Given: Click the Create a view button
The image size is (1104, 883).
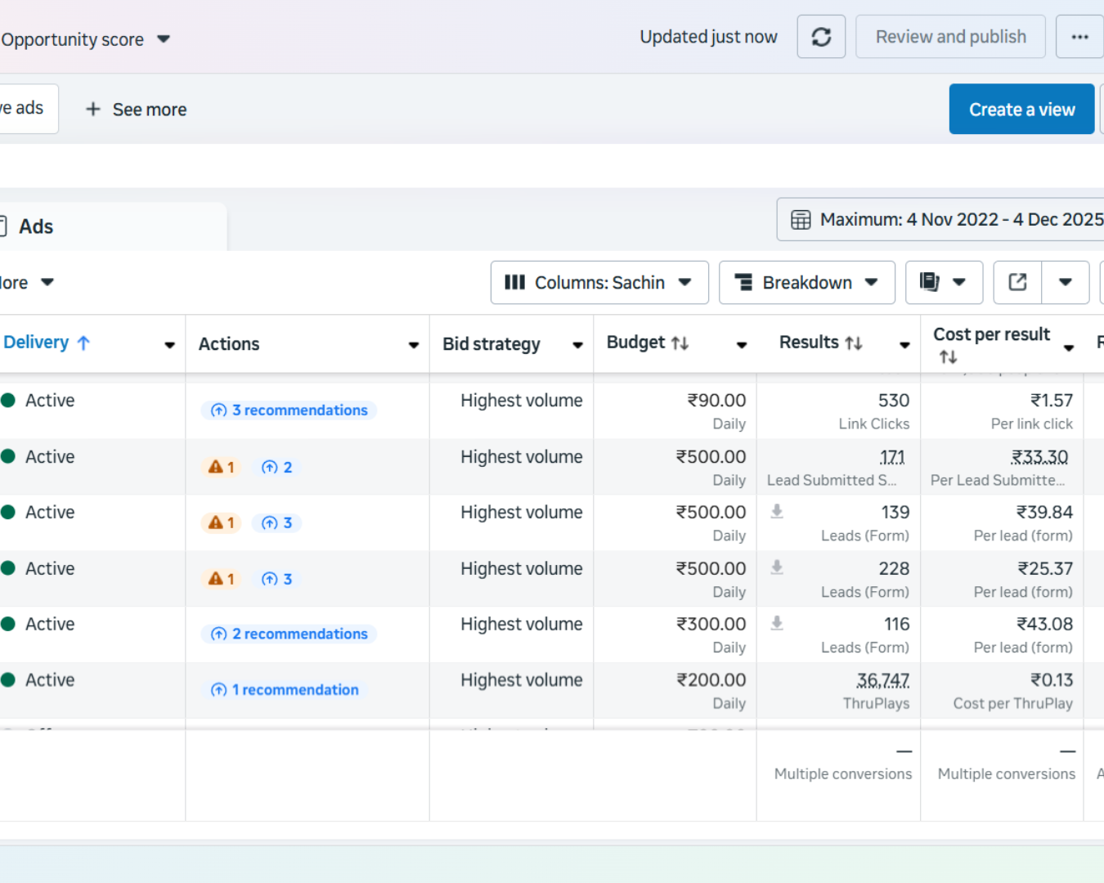Looking at the screenshot, I should pos(1021,110).
